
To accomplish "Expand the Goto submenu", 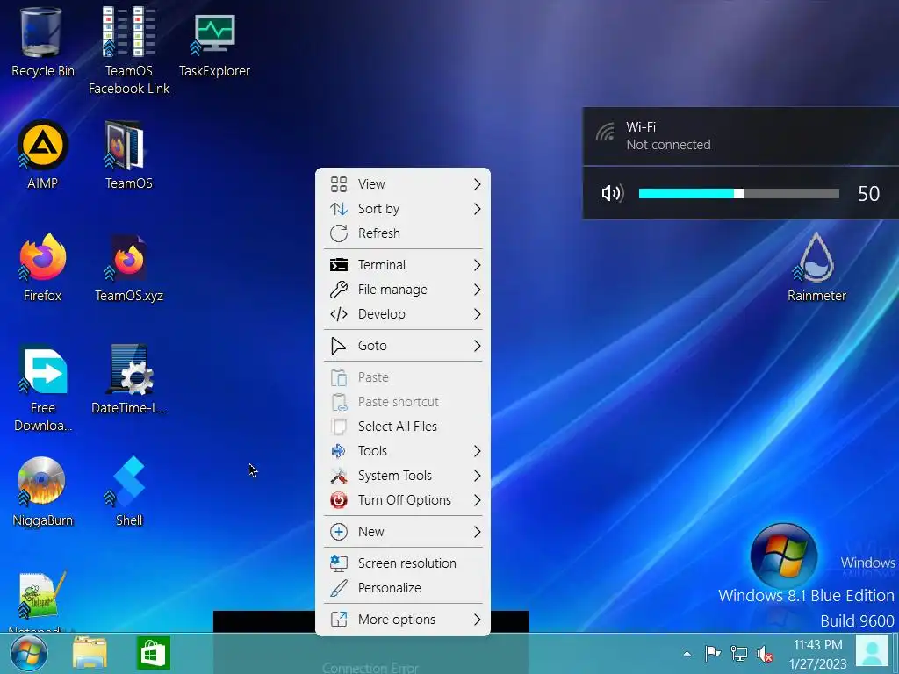I will [x=403, y=346].
